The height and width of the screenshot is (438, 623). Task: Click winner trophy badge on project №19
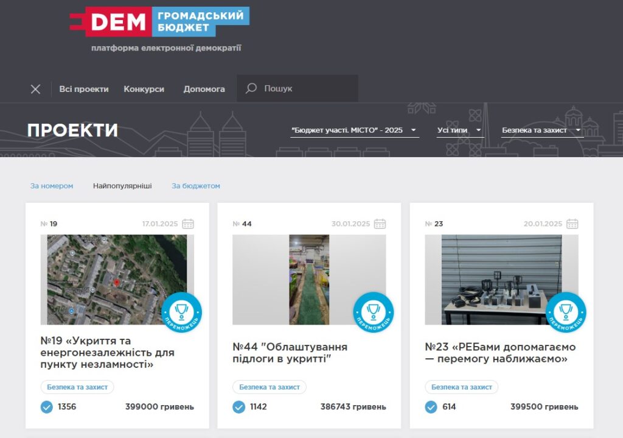[x=181, y=313]
